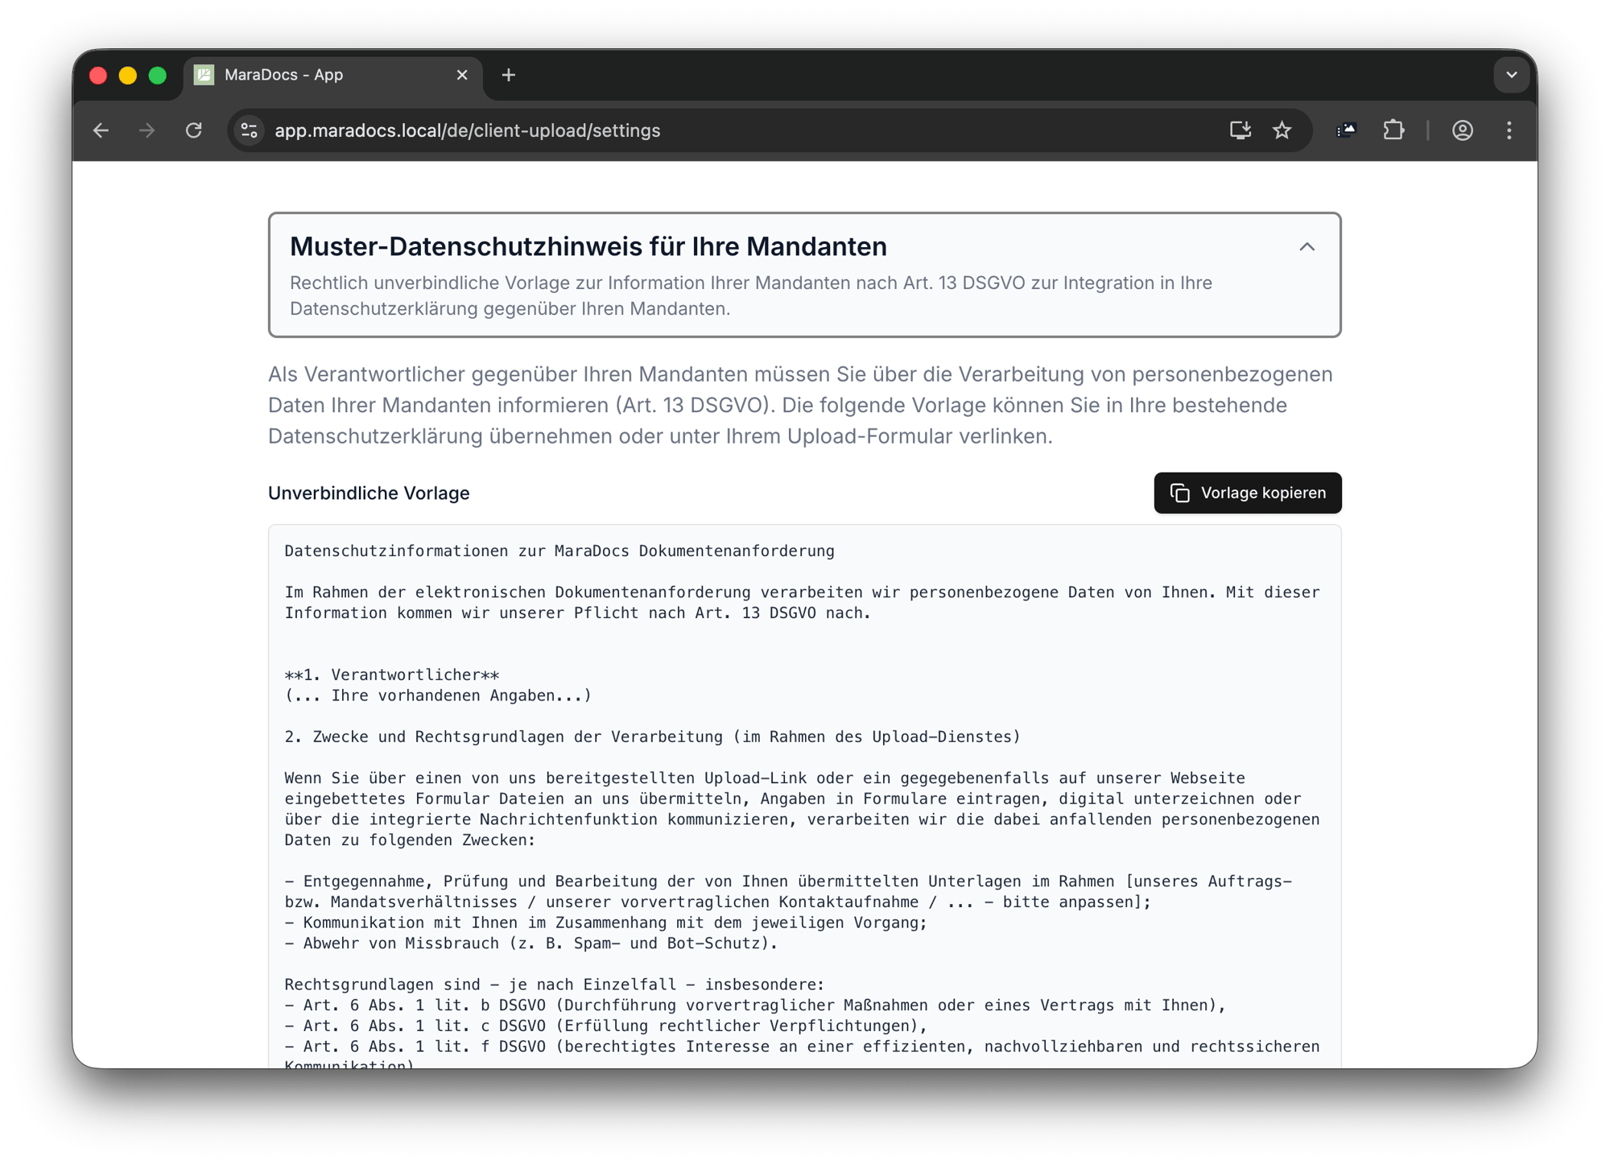The width and height of the screenshot is (1610, 1164).
Task: Open the Chrome three-dot menu
Action: click(1509, 130)
